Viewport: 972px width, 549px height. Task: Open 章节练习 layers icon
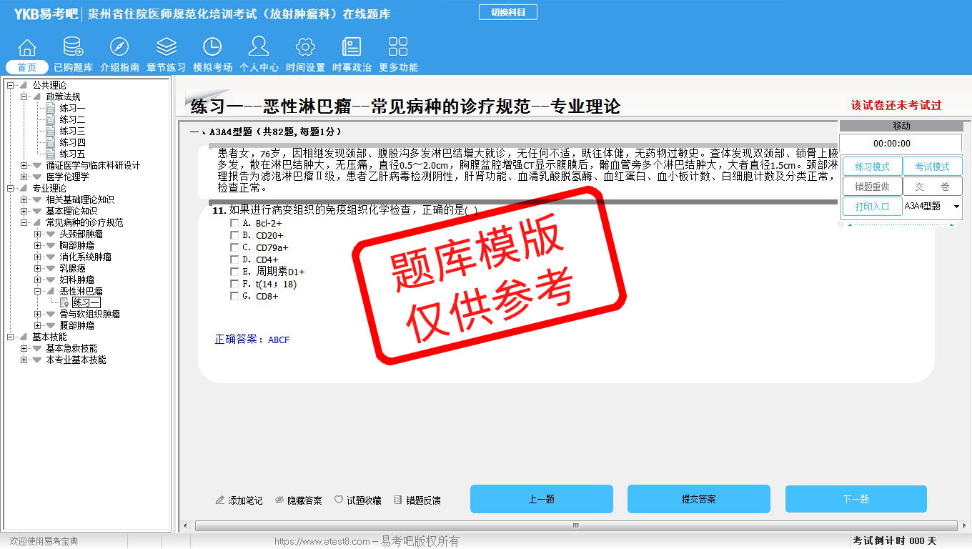pos(166,48)
